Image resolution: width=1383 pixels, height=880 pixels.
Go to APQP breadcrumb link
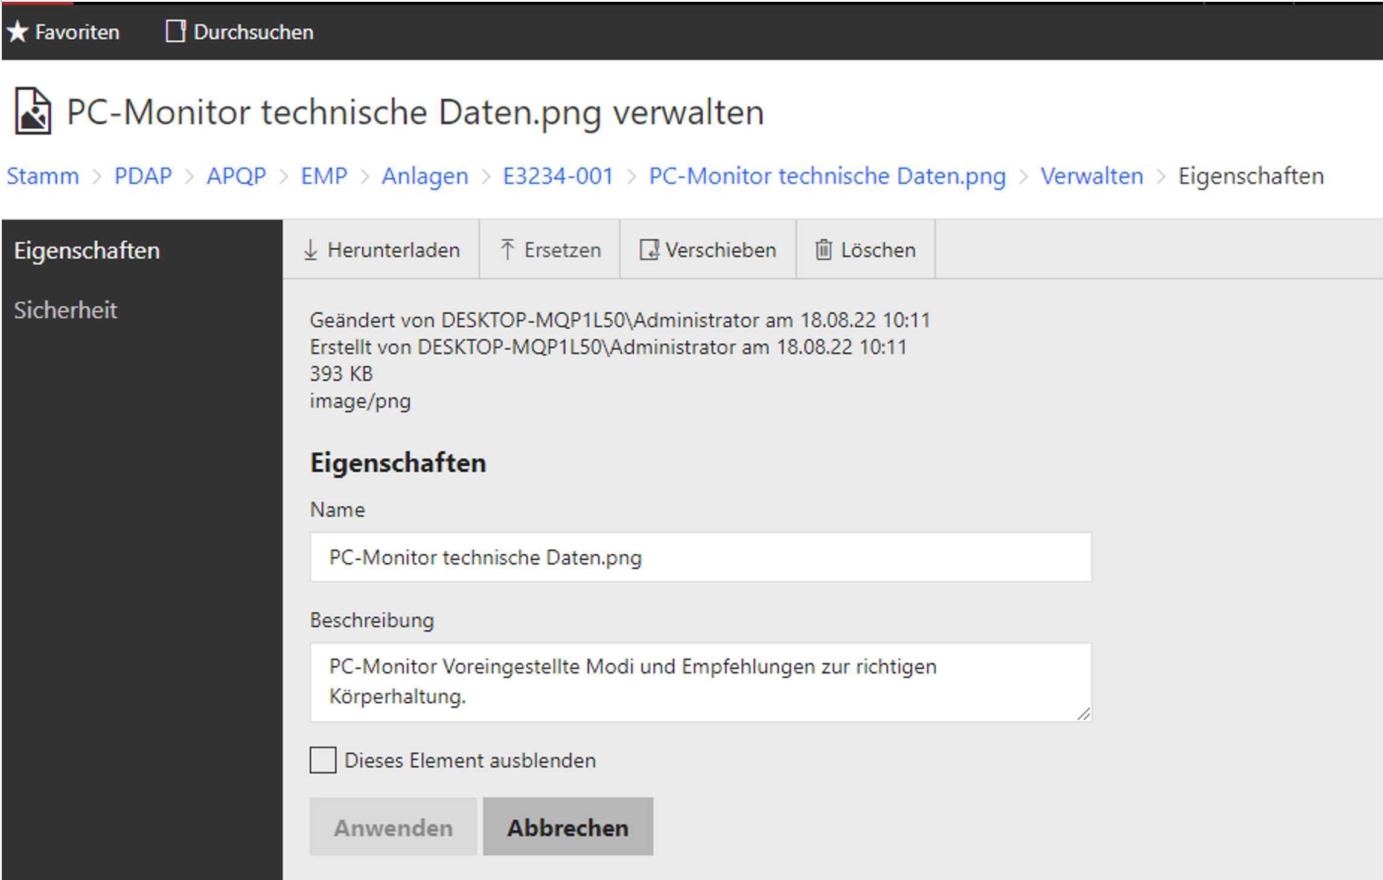236,176
